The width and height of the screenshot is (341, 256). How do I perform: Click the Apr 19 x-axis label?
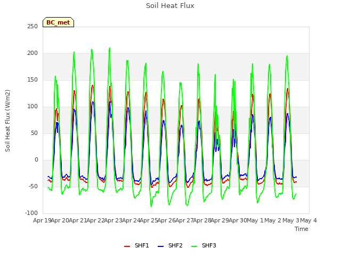click(x=42, y=220)
